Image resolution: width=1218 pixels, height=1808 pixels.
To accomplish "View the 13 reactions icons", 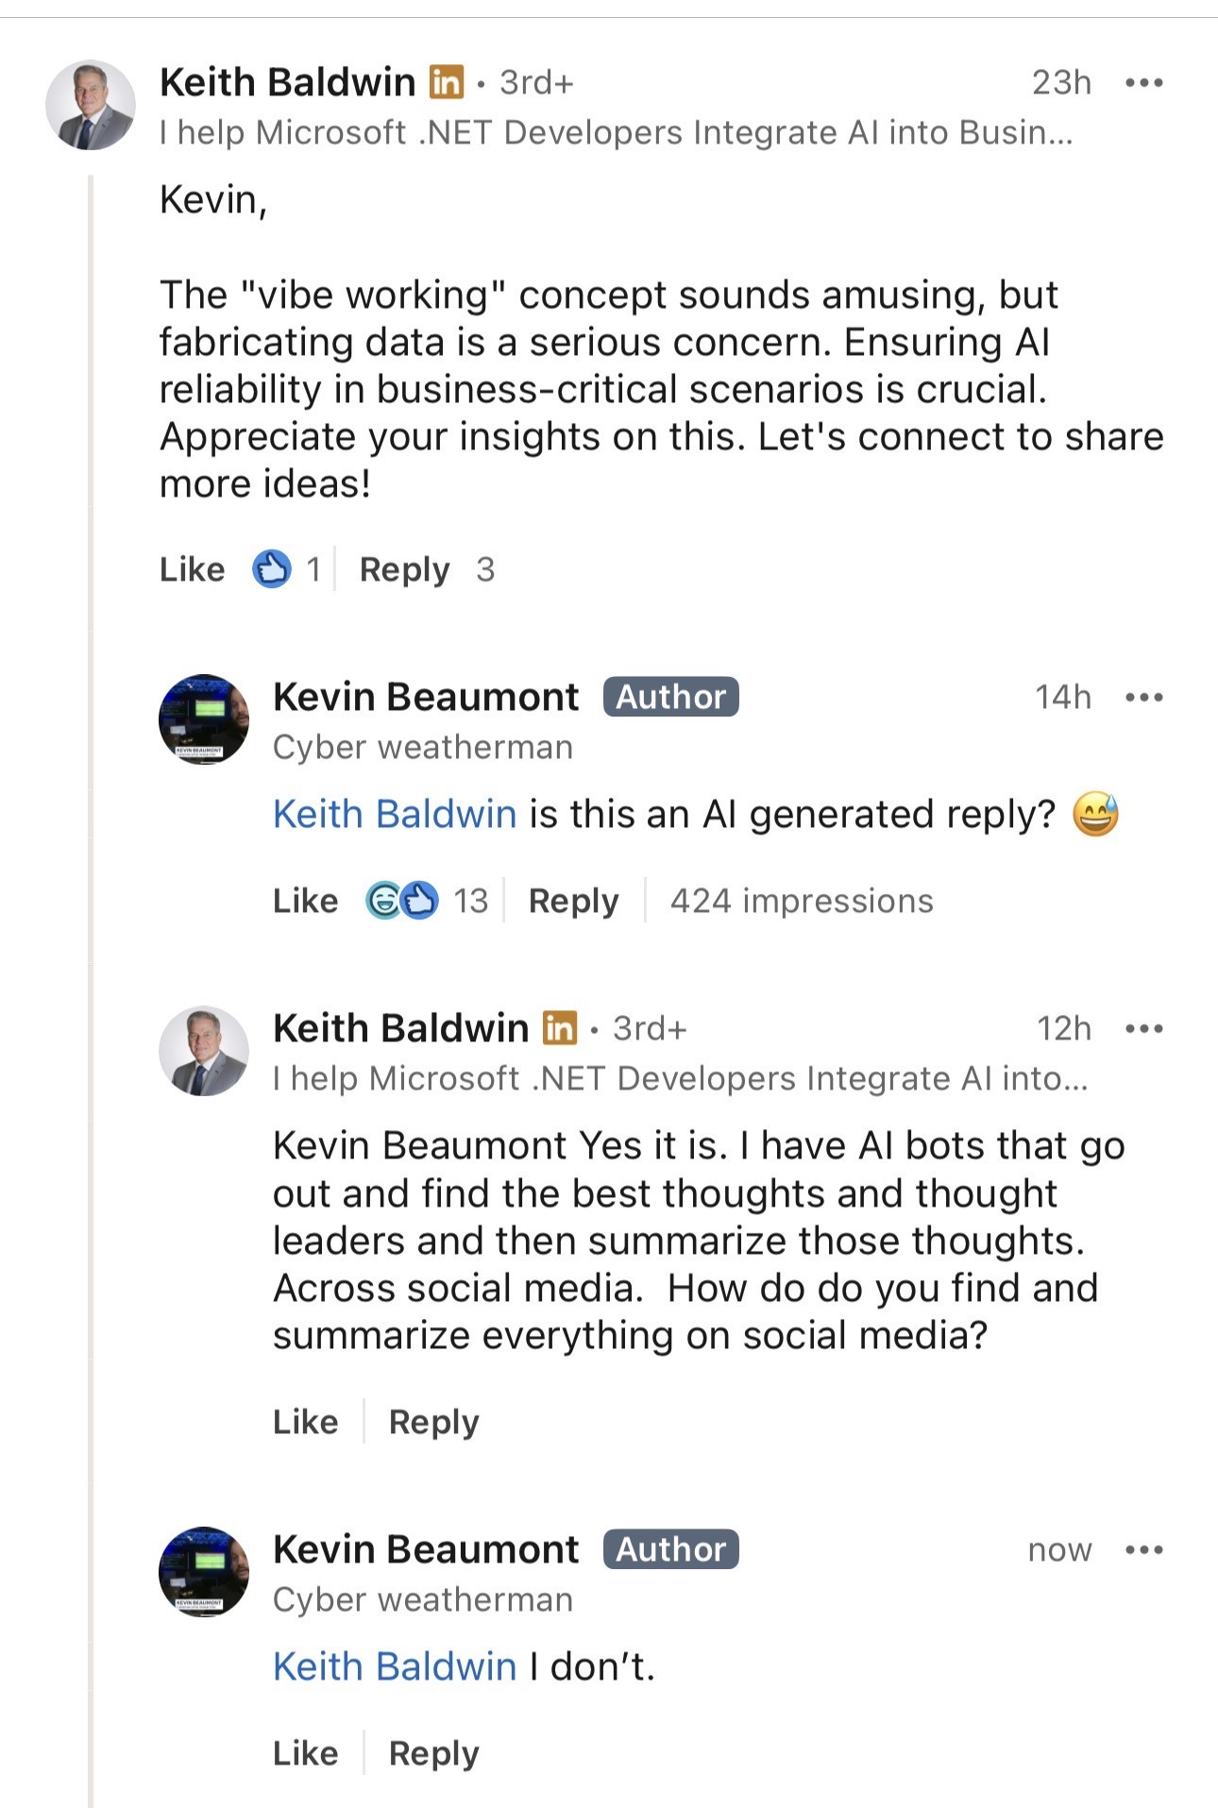I will tap(402, 901).
